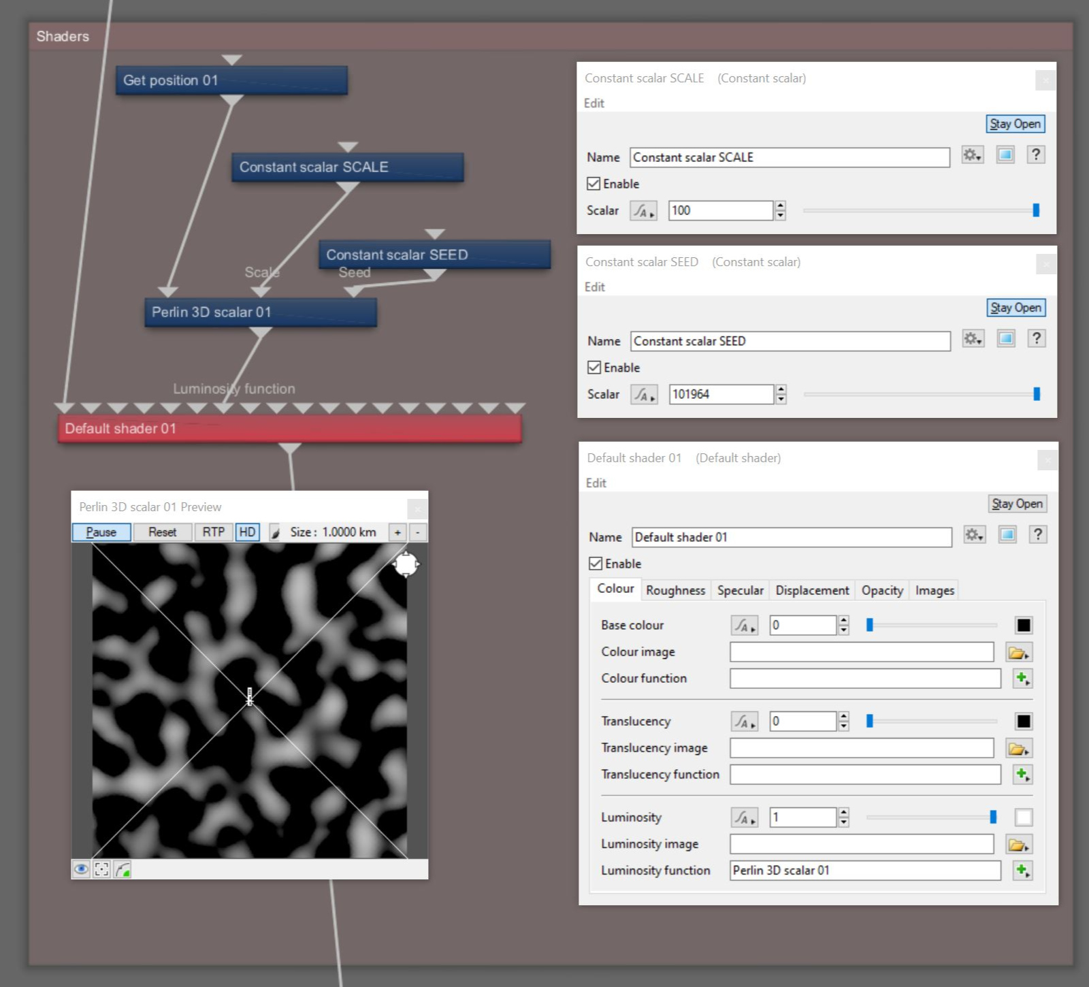Image resolution: width=1089 pixels, height=987 pixels.
Task: Toggle HD mode in preview
Action: (x=247, y=532)
